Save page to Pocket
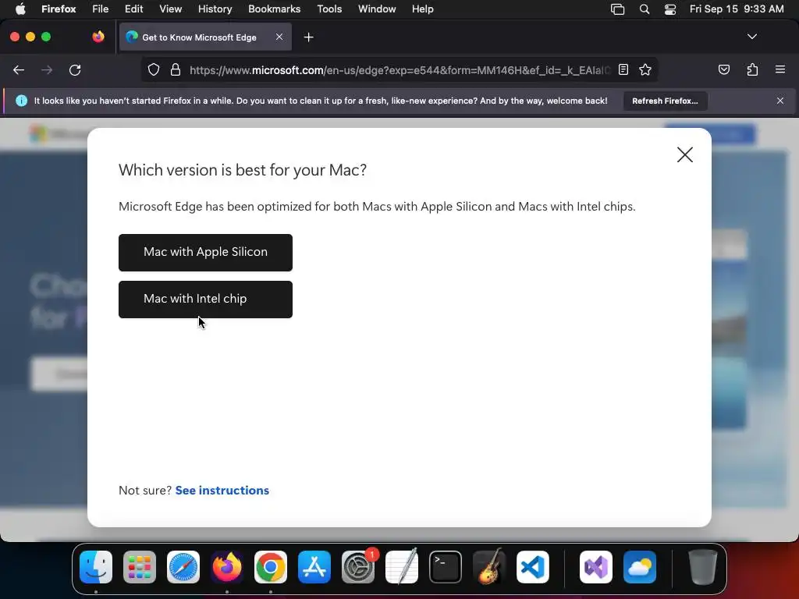799x599 pixels. [x=724, y=69]
